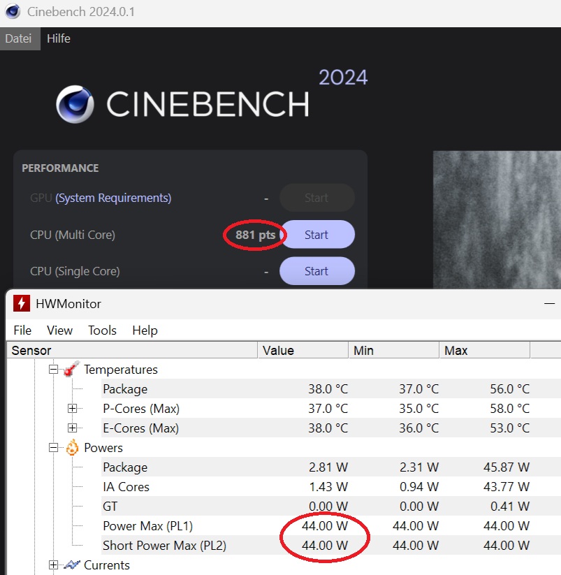Select the P-Cores (Max) row label
The height and width of the screenshot is (575, 561).
[x=141, y=409]
